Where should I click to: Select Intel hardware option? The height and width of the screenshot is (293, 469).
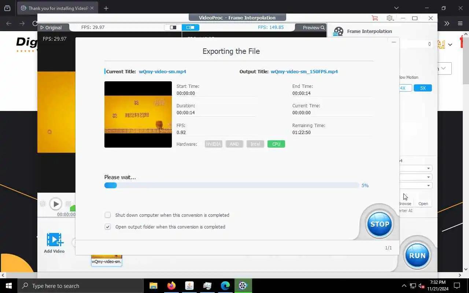(255, 144)
